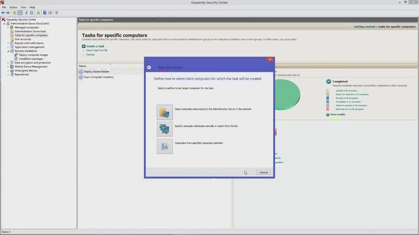This screenshot has height=235, width=419.
Task: Click the toolbar blue Help icon
Action: pos(45,13)
